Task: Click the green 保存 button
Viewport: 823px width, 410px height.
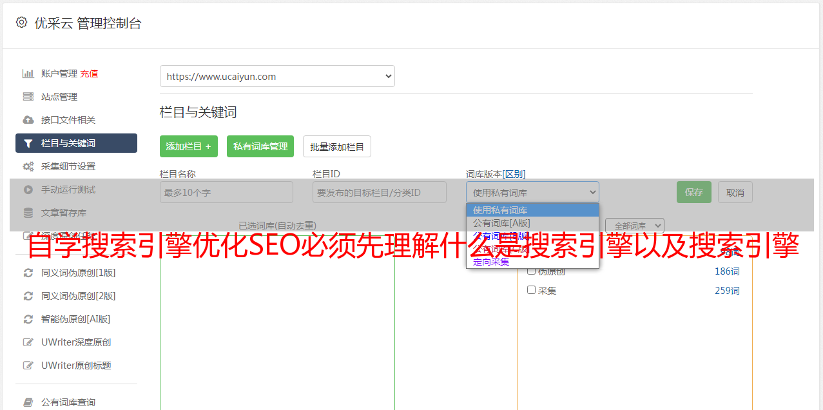Action: point(694,192)
